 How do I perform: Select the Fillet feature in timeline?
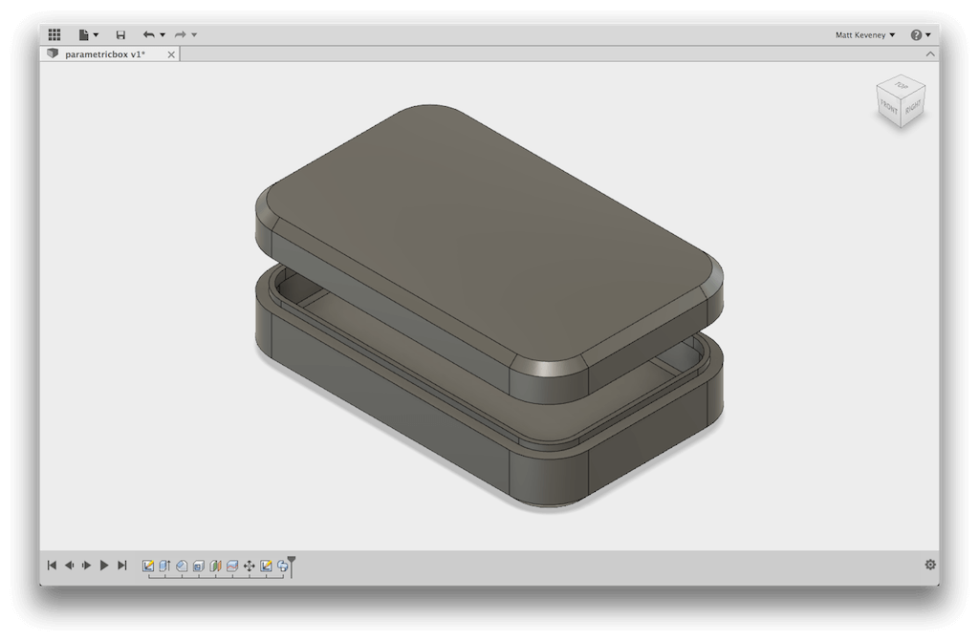pyautogui.click(x=182, y=566)
